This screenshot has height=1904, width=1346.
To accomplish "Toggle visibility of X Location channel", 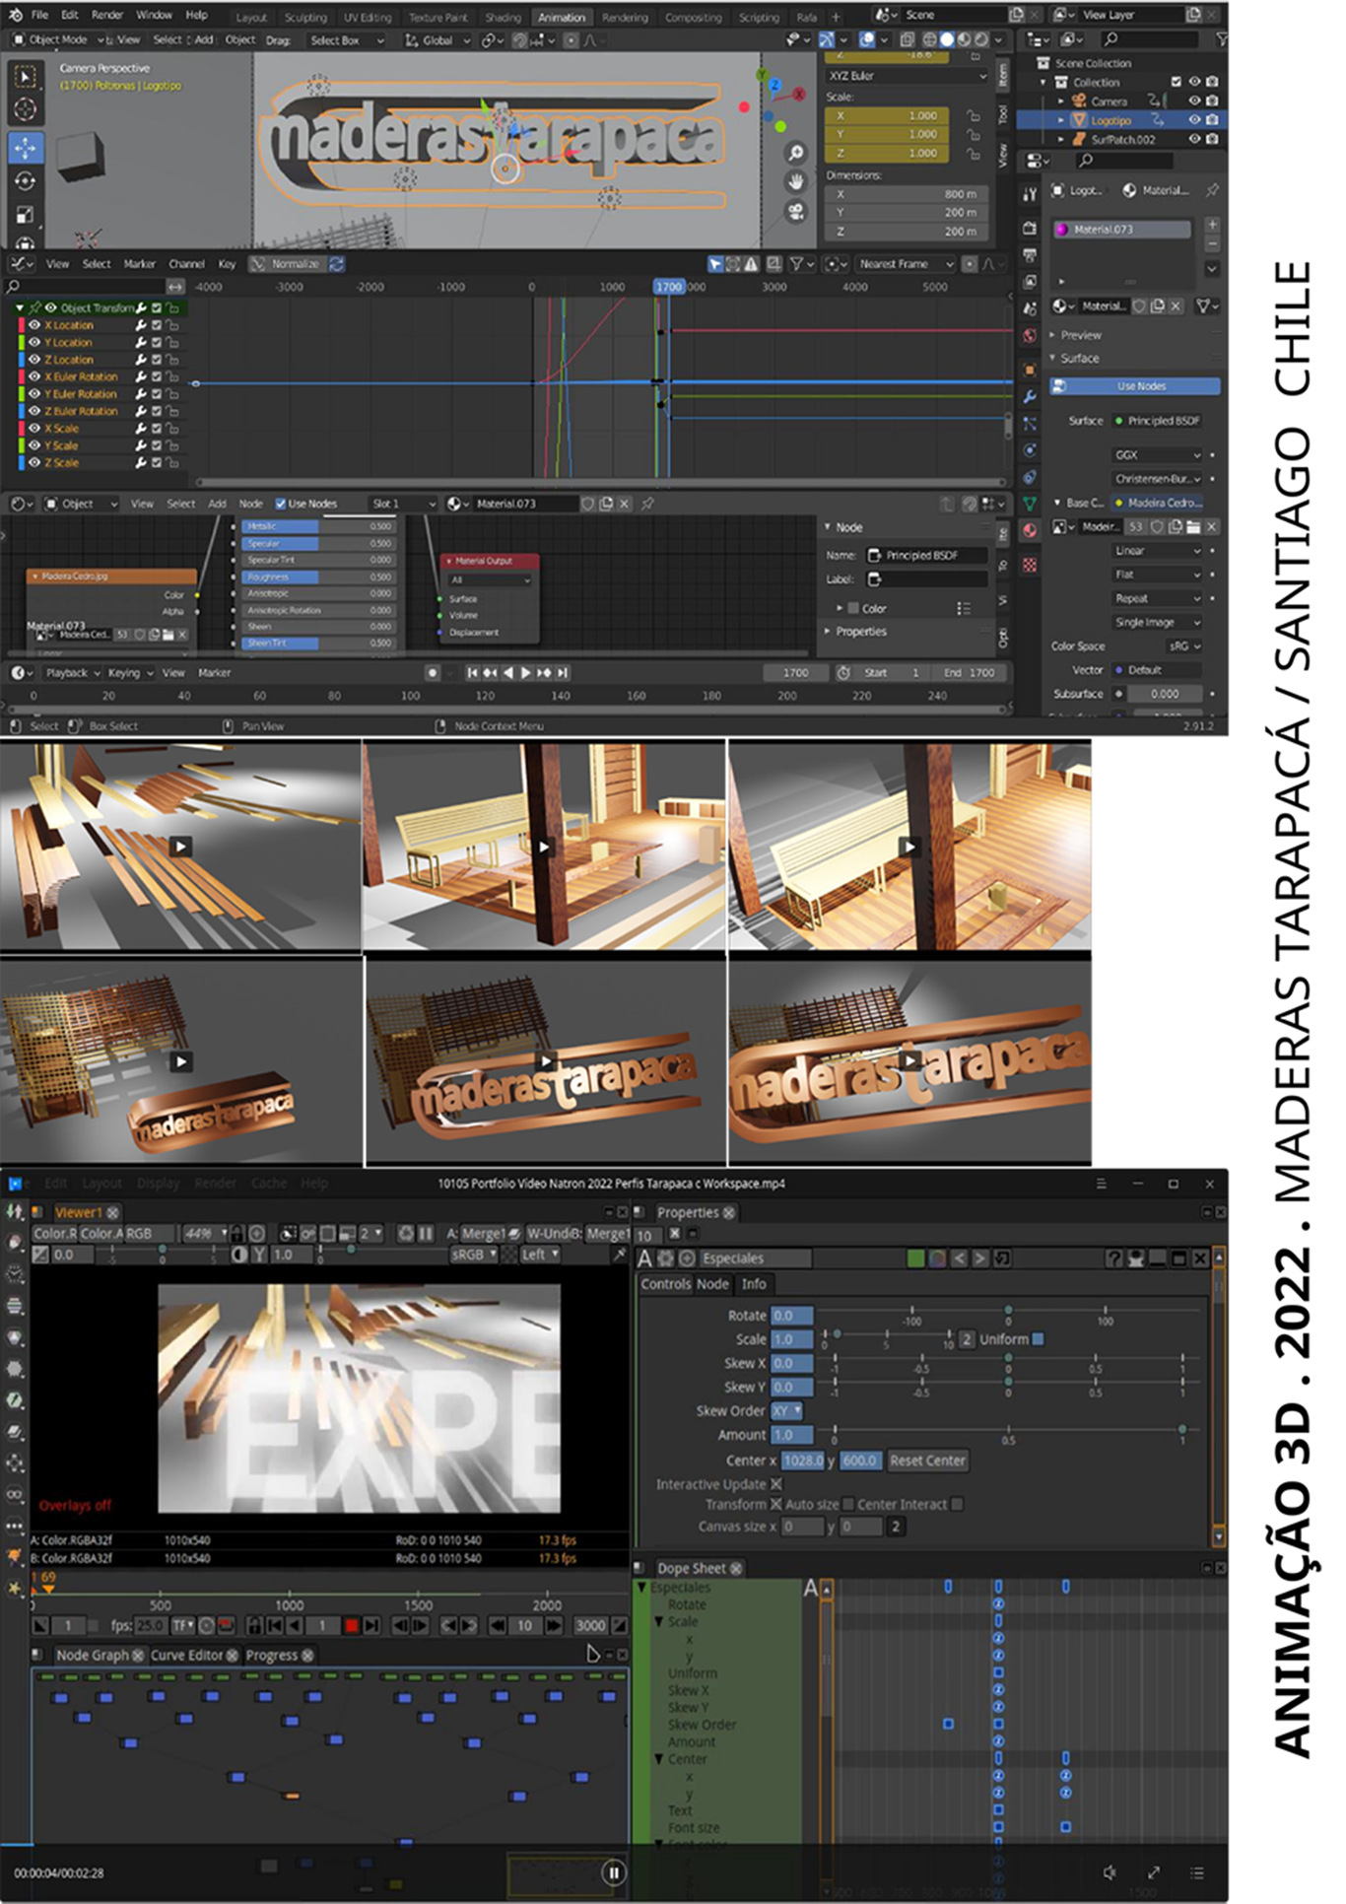I will (x=34, y=325).
